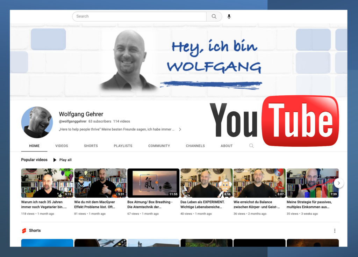Click the 63 subscribers count
This screenshot has height=257, width=358.
[100, 121]
